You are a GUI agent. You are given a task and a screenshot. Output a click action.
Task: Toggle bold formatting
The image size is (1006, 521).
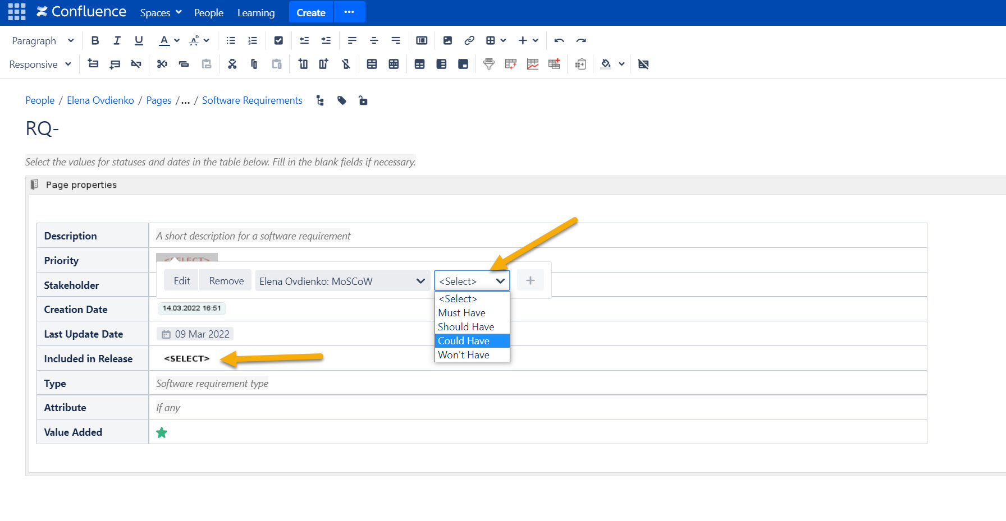pos(94,40)
